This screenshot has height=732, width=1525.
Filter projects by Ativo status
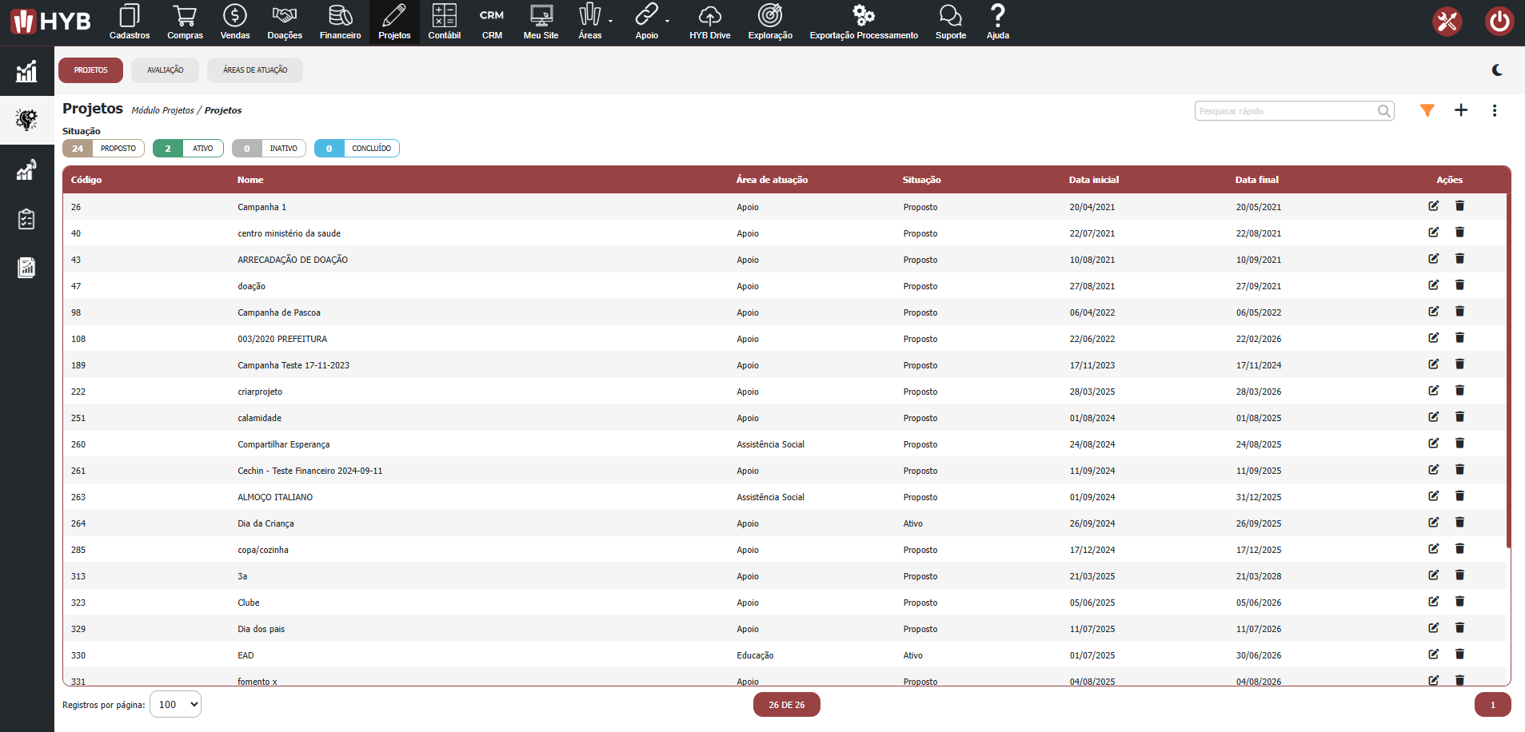click(x=190, y=149)
